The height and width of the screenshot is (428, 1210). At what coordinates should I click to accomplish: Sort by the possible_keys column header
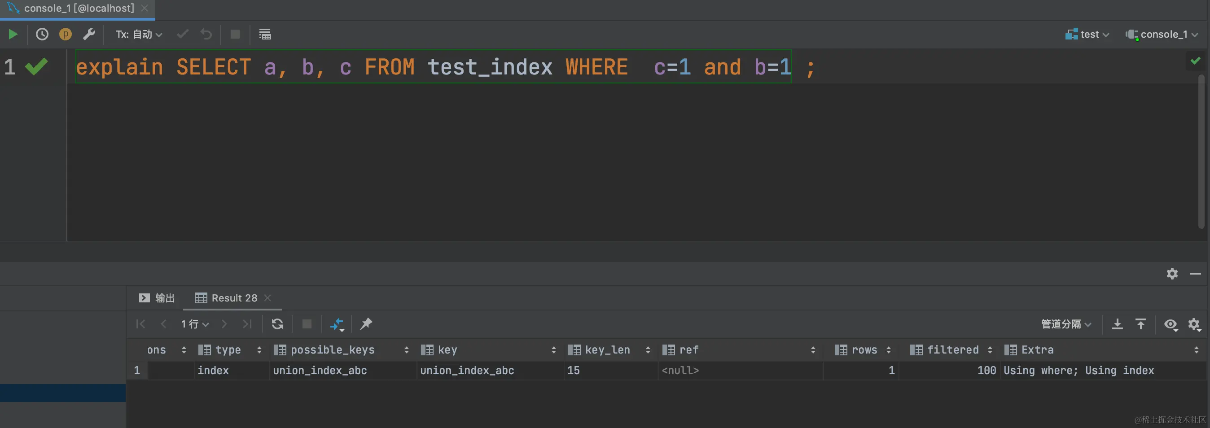point(342,350)
